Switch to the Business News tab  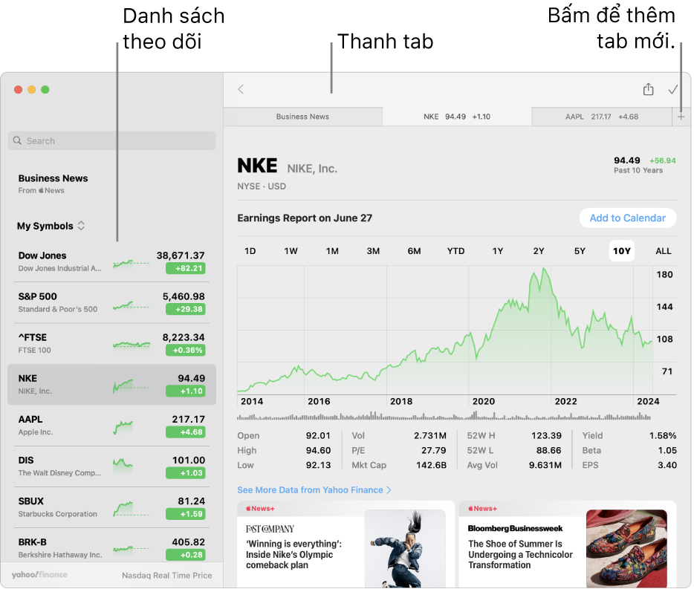click(302, 117)
